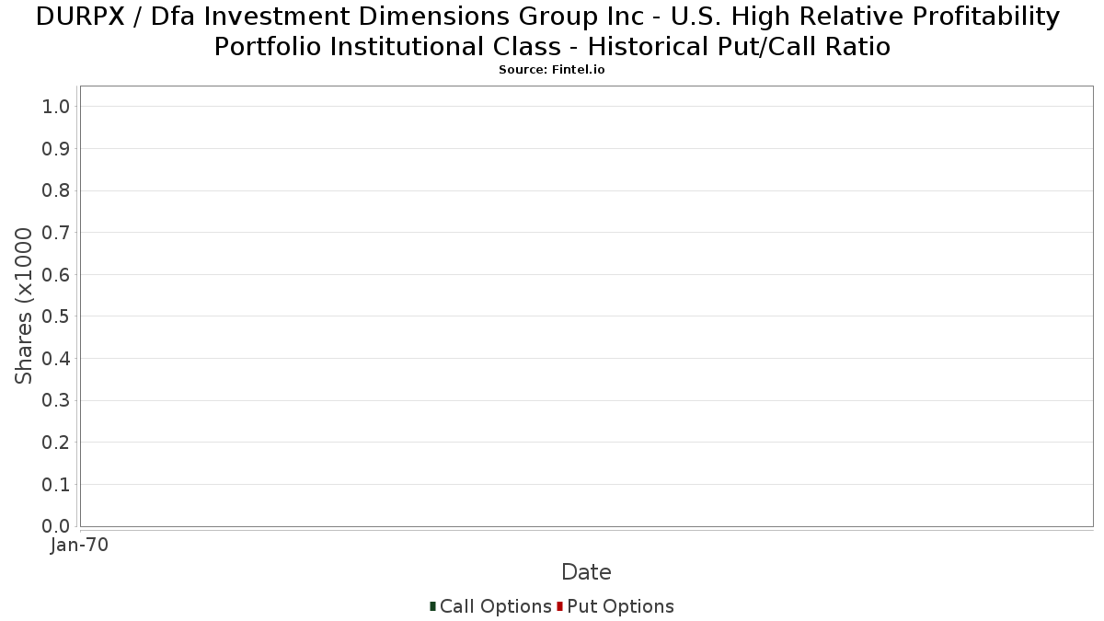
Task: Click the 0.7 y-axis tick label
Action: [56, 233]
